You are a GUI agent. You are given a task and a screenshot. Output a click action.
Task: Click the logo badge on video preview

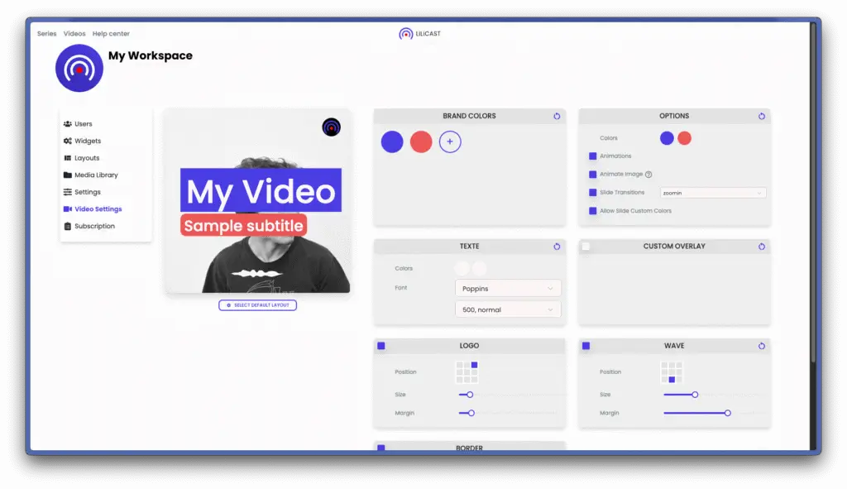(331, 127)
